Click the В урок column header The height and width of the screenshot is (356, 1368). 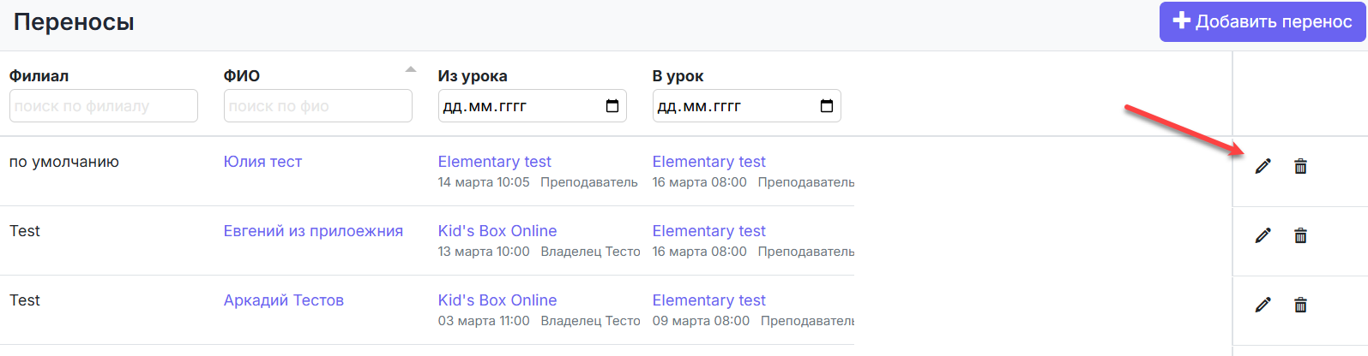678,75
